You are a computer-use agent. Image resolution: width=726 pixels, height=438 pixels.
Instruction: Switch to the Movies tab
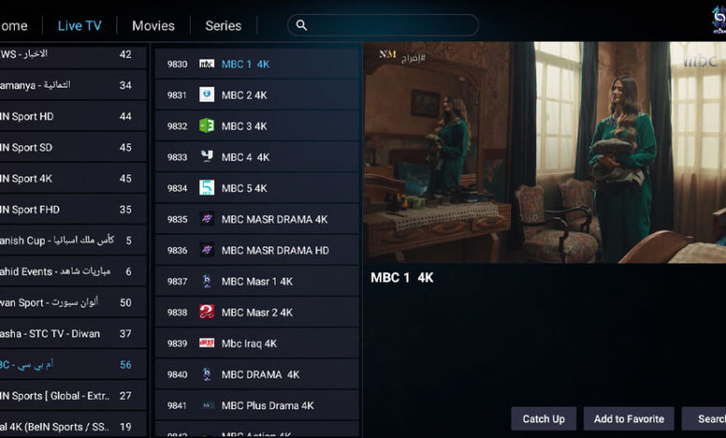click(154, 25)
